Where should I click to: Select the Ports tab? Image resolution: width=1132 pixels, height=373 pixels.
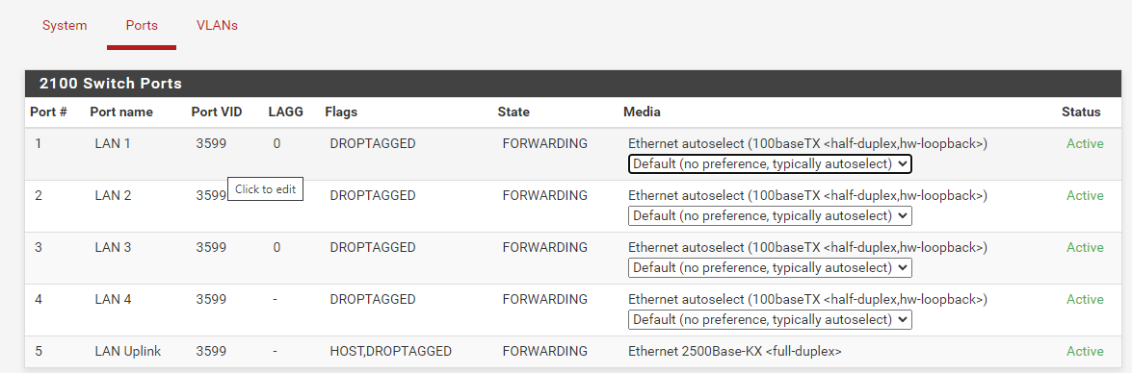pos(142,26)
